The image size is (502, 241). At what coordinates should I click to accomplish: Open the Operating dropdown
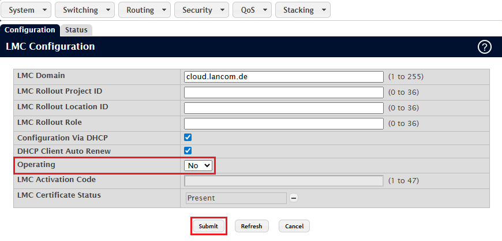pos(198,165)
